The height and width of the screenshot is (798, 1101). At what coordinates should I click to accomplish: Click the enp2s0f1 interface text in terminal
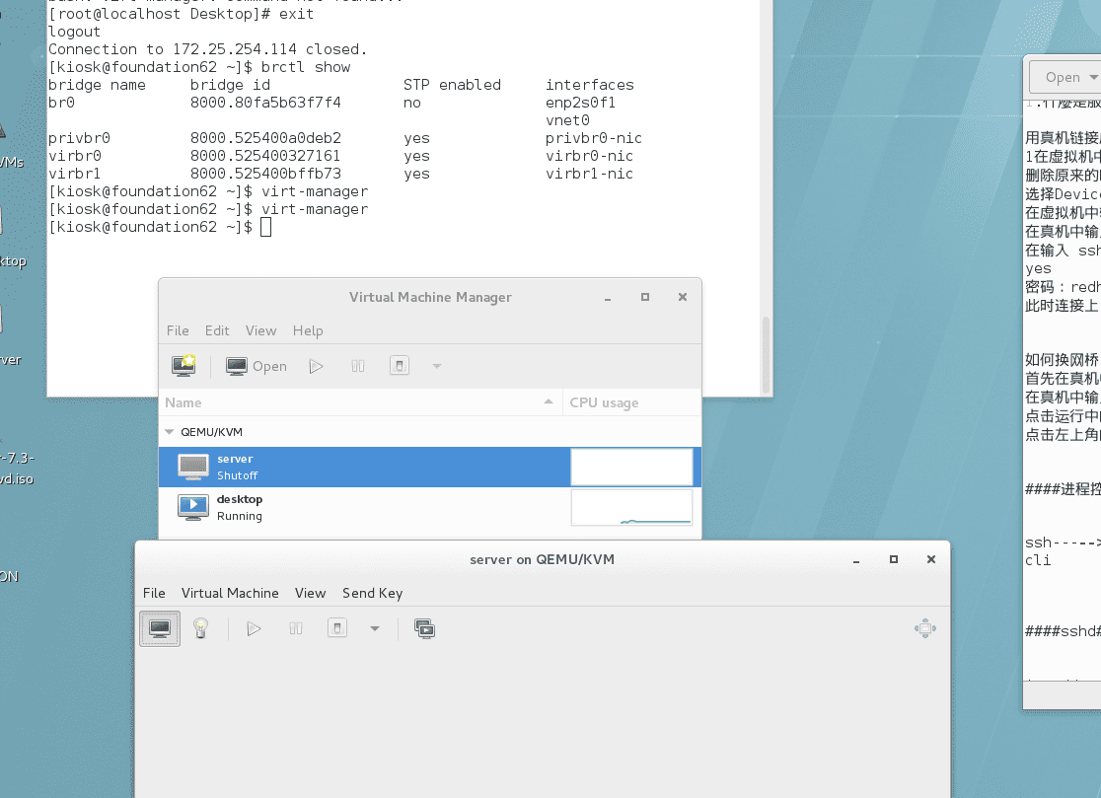pos(580,103)
